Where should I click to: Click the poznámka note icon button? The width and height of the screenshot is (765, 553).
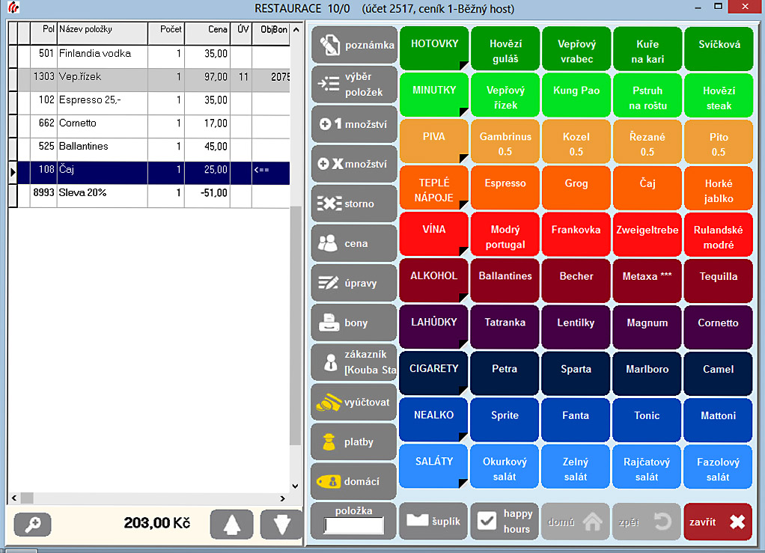point(354,45)
